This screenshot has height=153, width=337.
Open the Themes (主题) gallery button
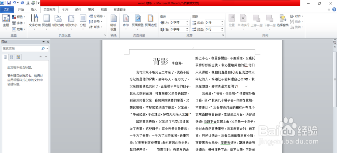coord(6,22)
